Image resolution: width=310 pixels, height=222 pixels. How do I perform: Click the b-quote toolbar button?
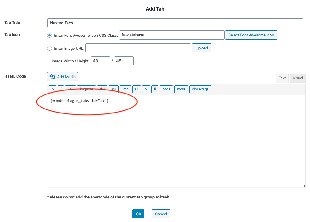(x=87, y=89)
